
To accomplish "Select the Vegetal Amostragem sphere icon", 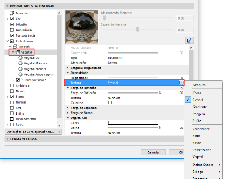I will pos(20,74).
